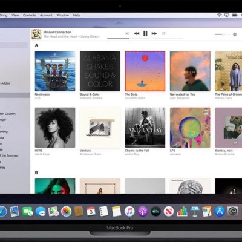
Task: Open the Apple TV app from the Dock
Action: tap(156, 212)
